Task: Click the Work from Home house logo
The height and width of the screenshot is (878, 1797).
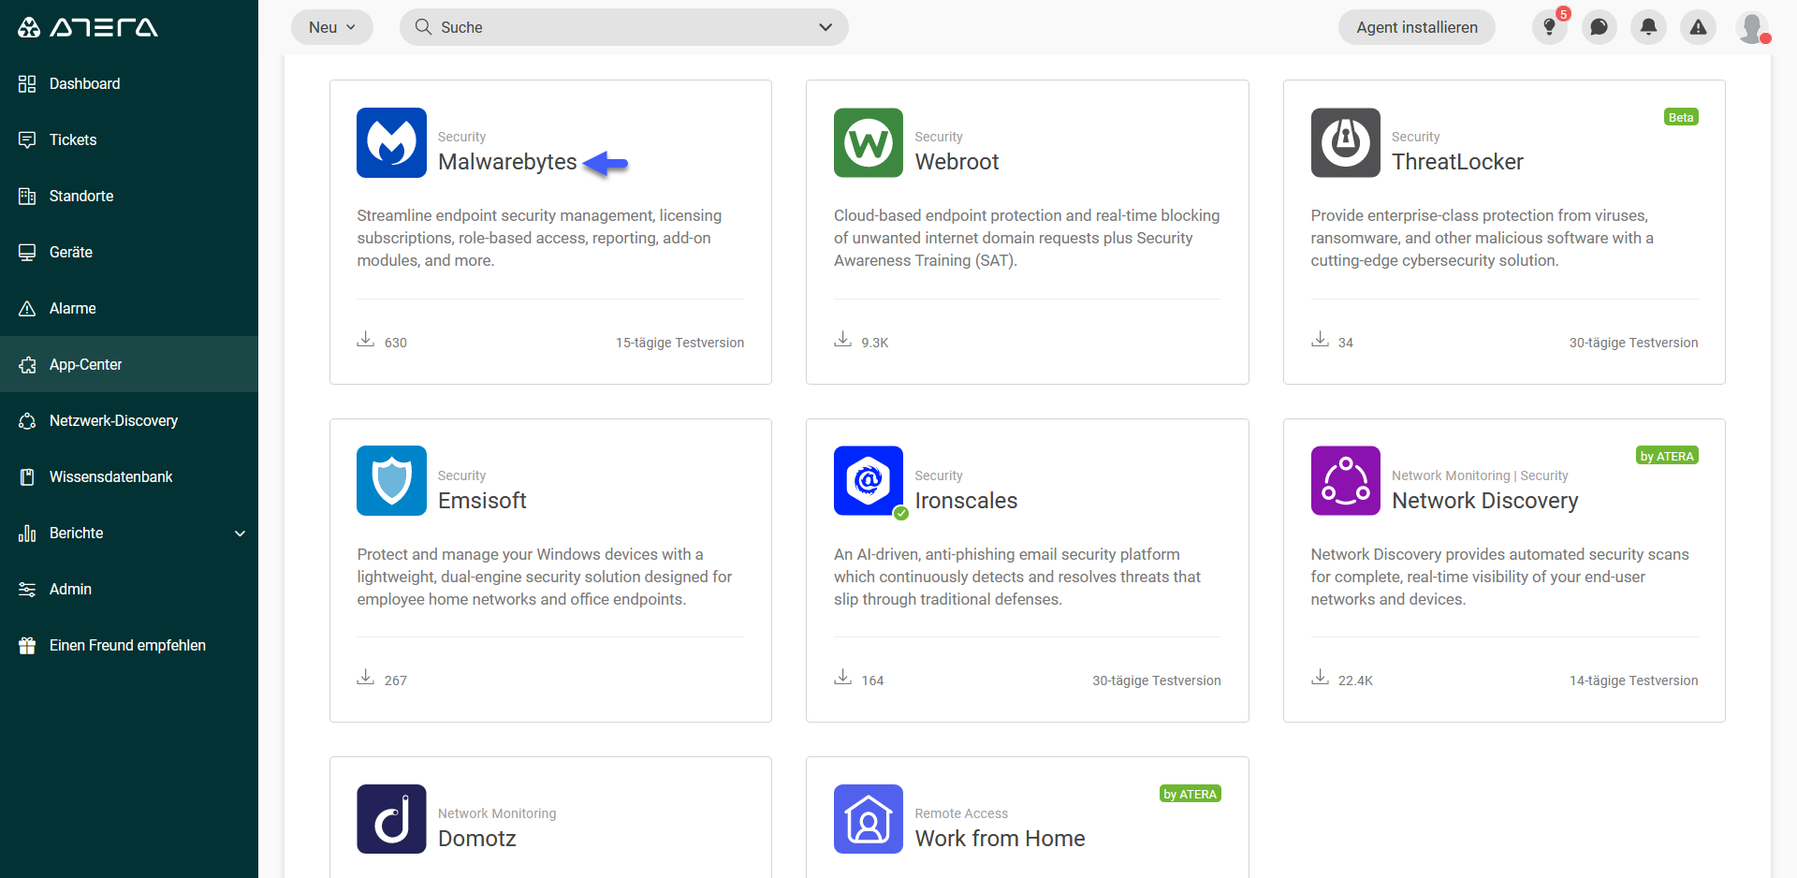Action: pos(869,819)
